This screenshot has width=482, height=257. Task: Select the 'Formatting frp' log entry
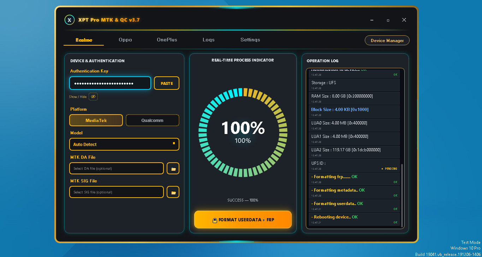point(354,179)
